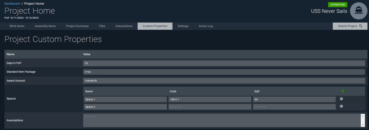369x130 pixels.
Task: Open the Assembly Items tab
Action: click(x=45, y=26)
